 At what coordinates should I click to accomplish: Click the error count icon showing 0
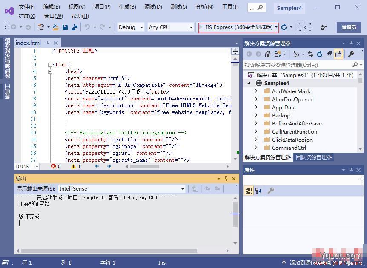[x=53, y=166]
